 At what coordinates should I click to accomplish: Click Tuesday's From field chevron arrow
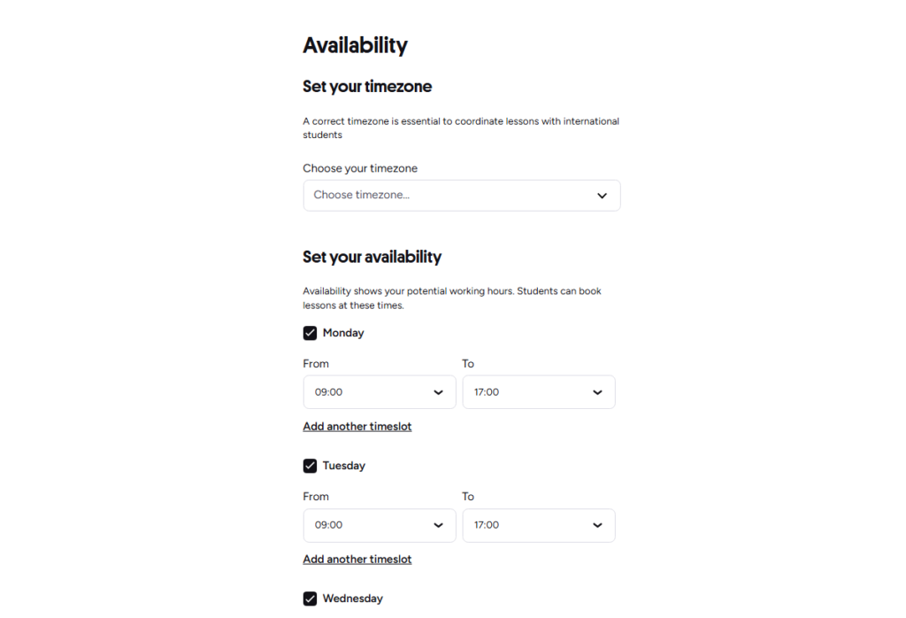439,526
